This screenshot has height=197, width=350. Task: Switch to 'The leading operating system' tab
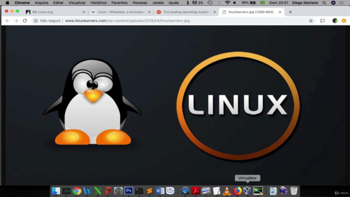click(x=186, y=12)
